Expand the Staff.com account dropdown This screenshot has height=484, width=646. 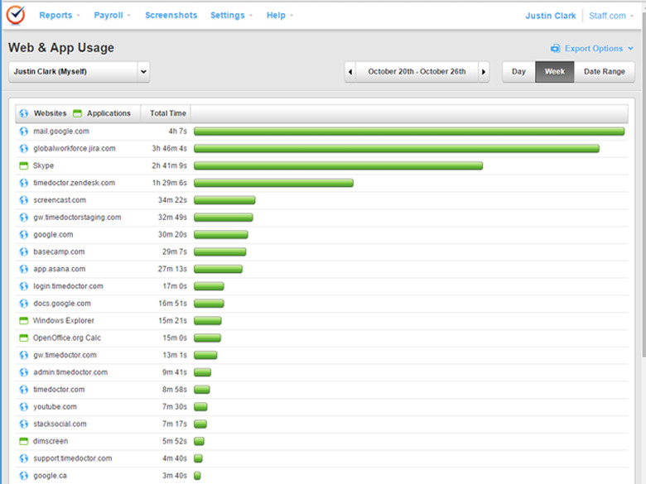[x=611, y=16]
